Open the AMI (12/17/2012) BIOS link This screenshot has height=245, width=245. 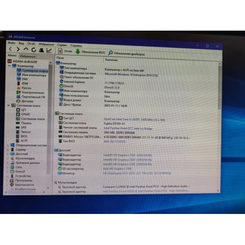[114, 142]
